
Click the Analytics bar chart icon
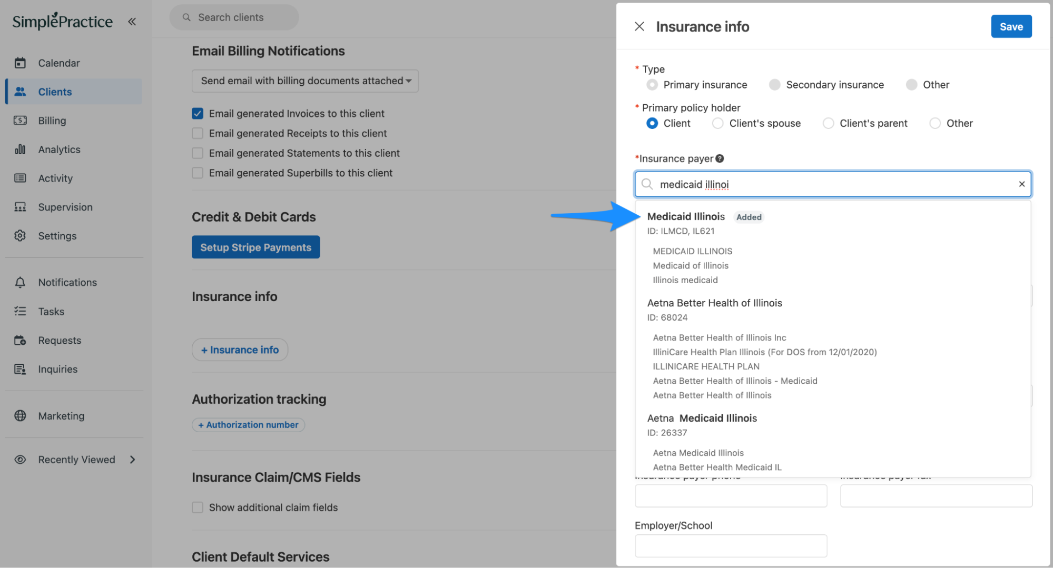(20, 150)
